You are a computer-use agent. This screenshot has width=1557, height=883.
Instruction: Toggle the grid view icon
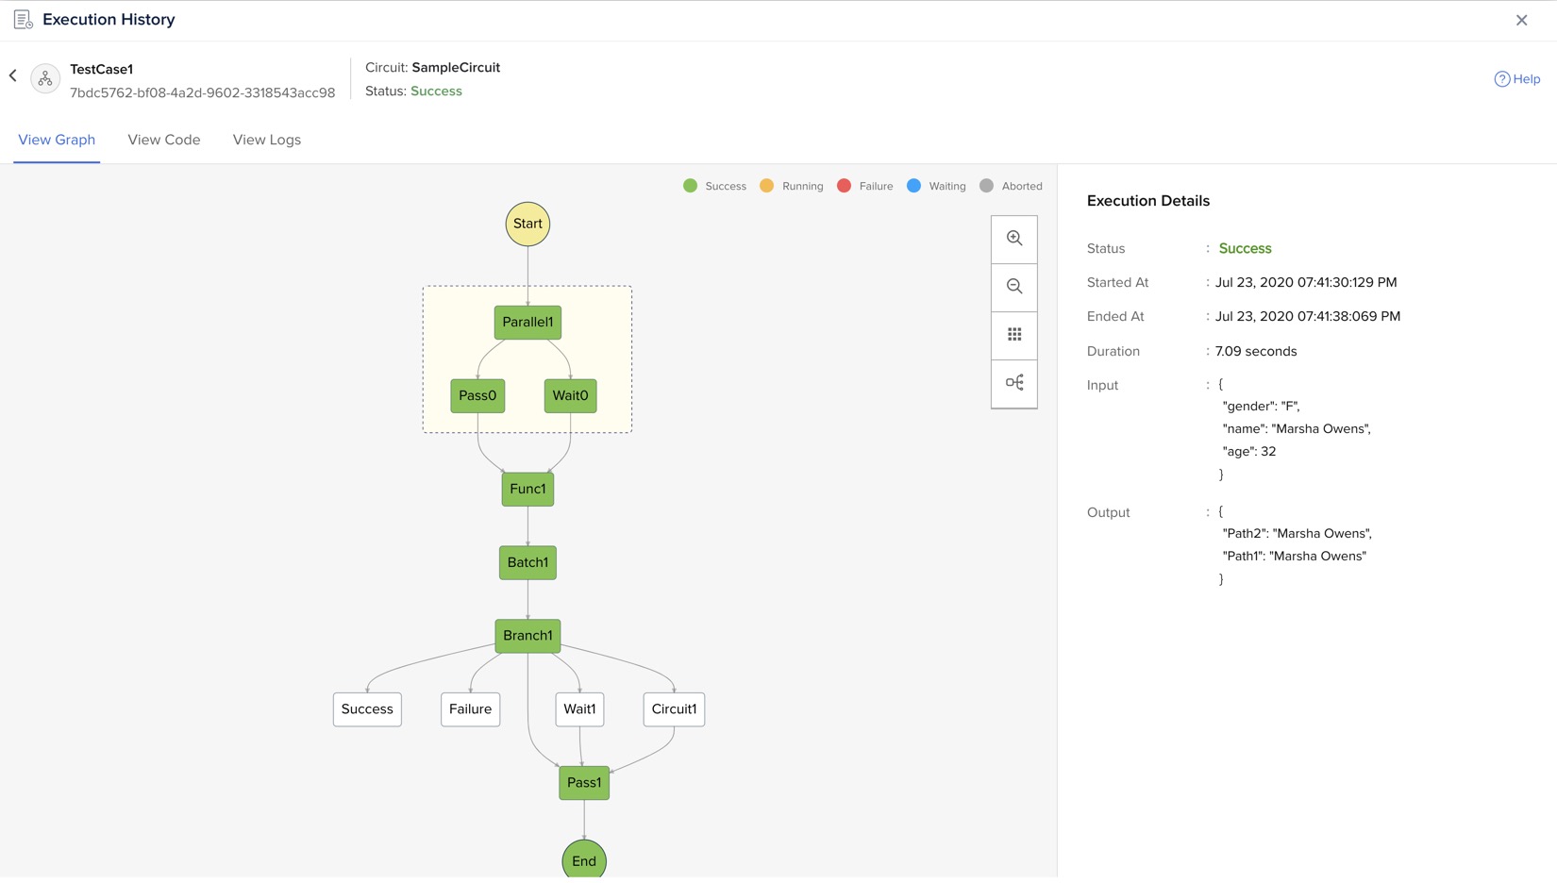[1014, 335]
